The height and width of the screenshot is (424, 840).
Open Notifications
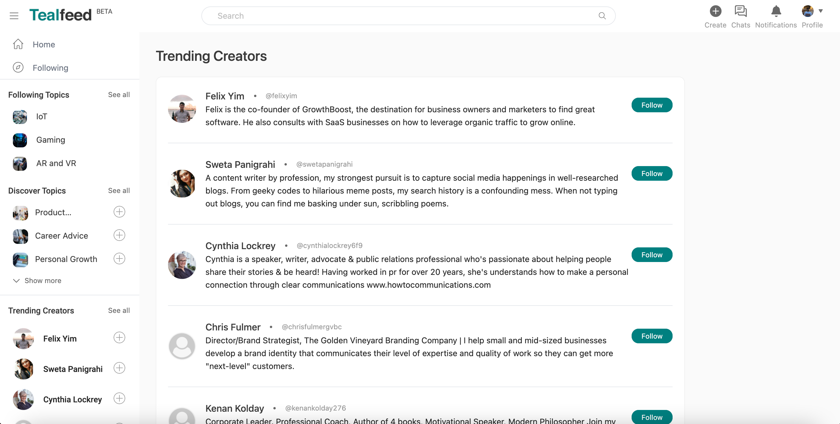[776, 11]
